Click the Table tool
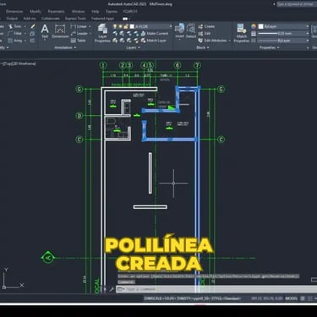Viewport: 317px width, 317px height. click(79, 41)
